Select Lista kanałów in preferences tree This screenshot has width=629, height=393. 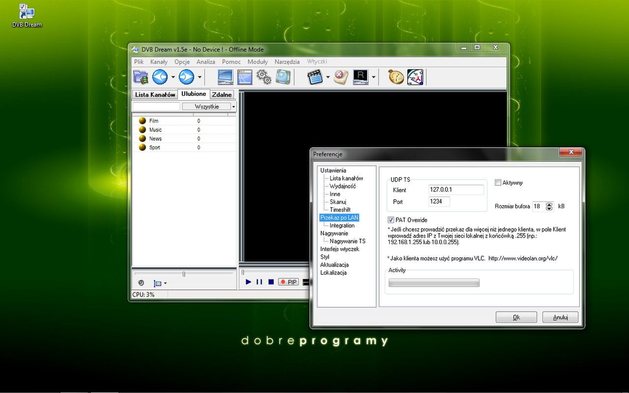[x=346, y=178]
